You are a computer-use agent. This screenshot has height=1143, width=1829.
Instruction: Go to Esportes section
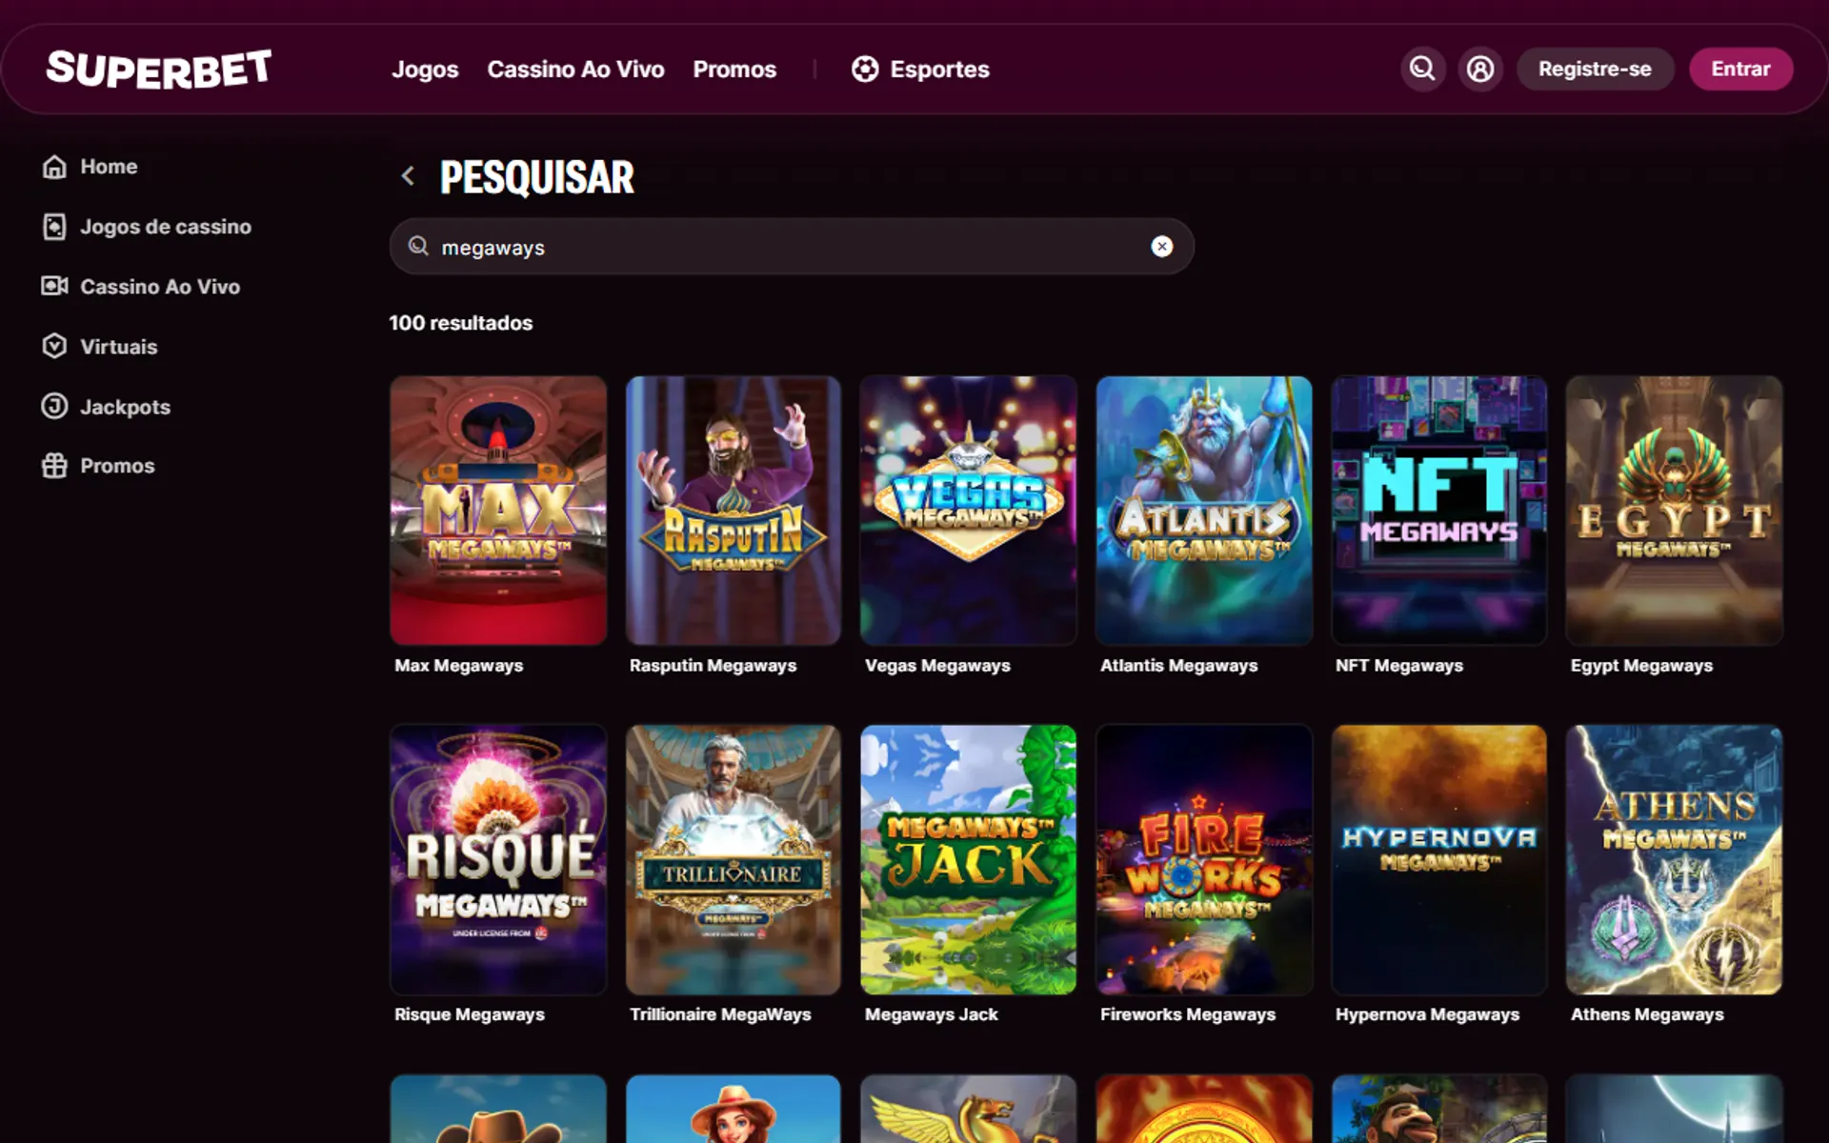[x=920, y=70]
